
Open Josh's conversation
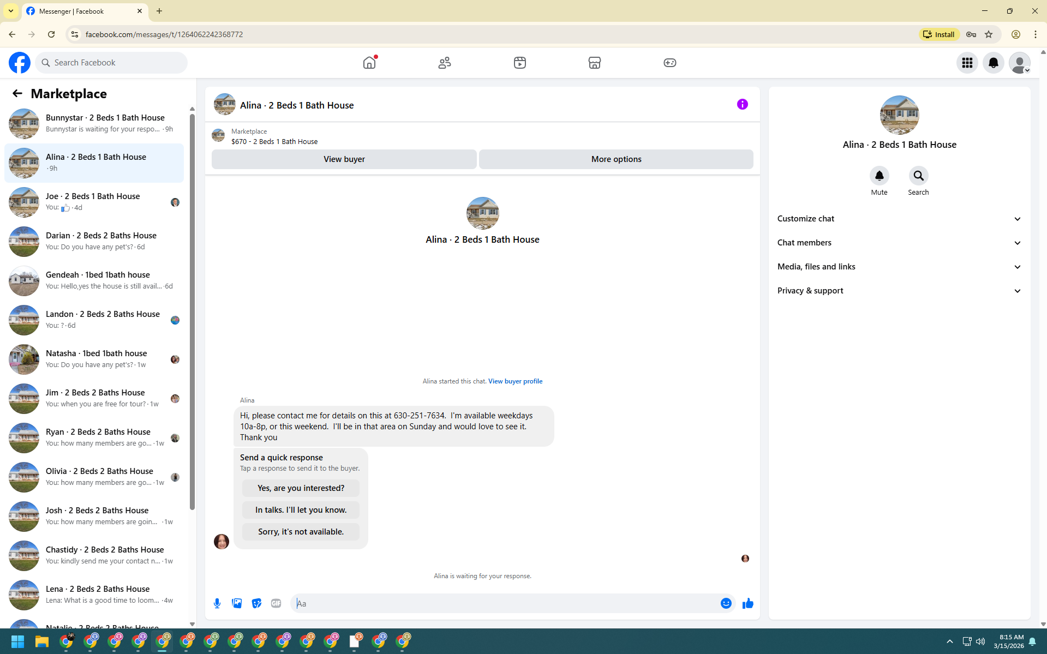[x=94, y=517]
